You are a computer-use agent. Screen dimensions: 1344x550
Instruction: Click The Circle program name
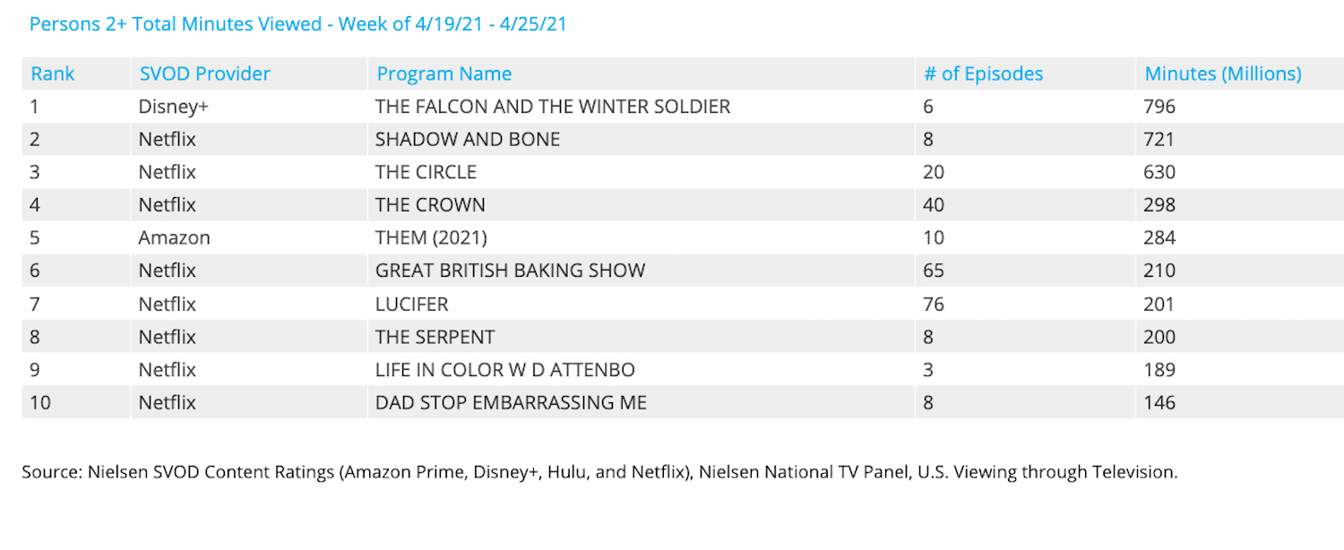pyautogui.click(x=426, y=172)
